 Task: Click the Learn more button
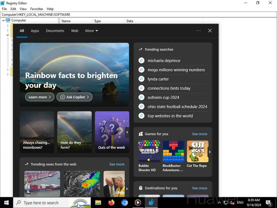tap(40, 97)
